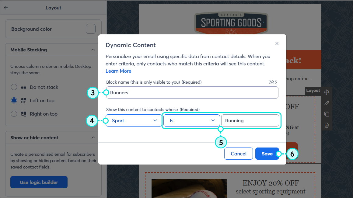
Task: Click the pencil edit icon on block toolbar
Action: [x=327, y=103]
